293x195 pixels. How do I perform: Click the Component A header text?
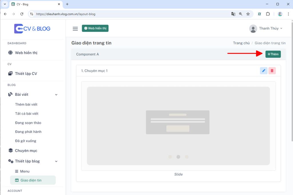click(x=88, y=54)
